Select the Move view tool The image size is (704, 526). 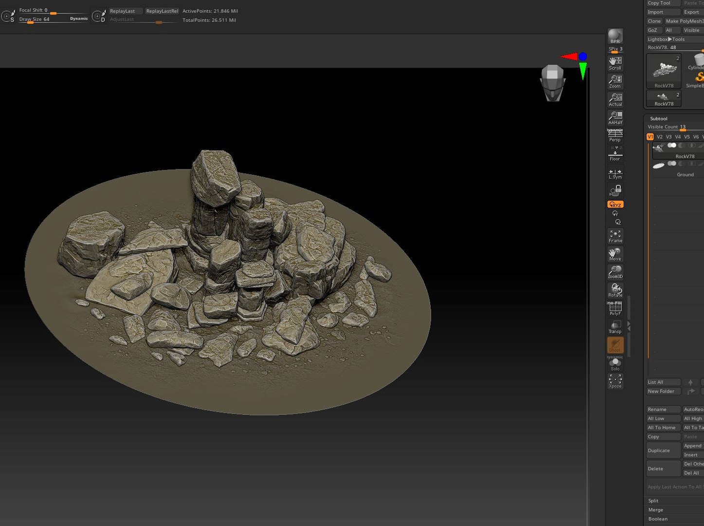tap(615, 254)
